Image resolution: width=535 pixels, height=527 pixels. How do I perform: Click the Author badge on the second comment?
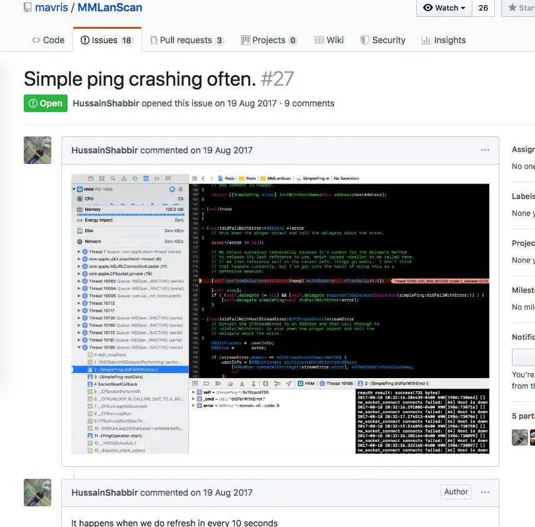(456, 492)
